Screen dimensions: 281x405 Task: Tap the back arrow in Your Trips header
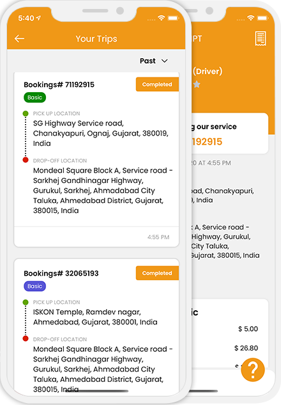19,39
